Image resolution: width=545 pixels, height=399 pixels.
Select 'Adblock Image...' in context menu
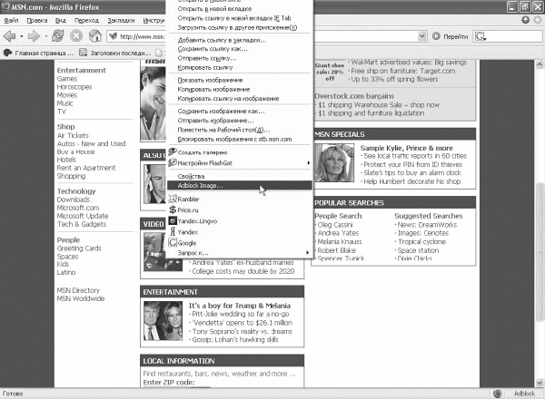coord(200,186)
